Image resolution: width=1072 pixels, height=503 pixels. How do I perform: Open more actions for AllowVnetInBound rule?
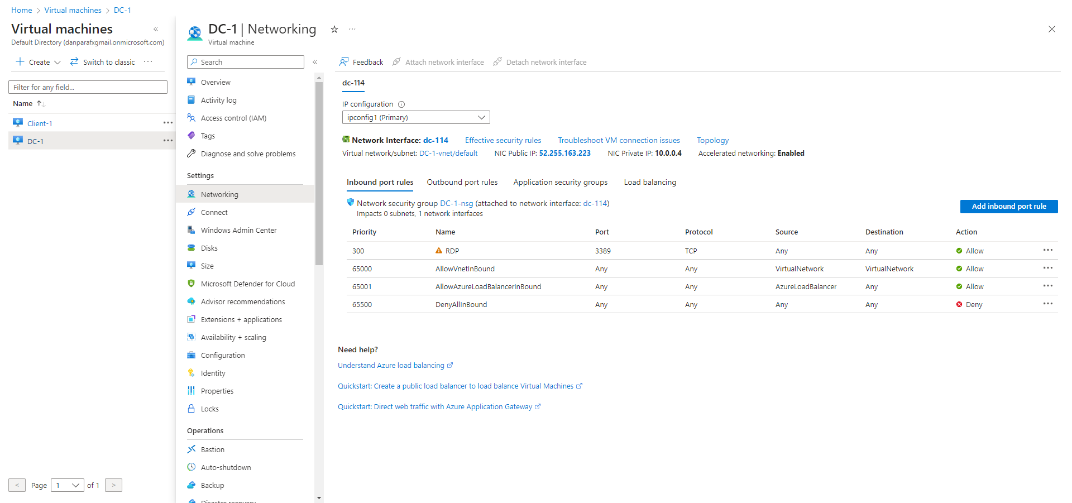click(1048, 268)
